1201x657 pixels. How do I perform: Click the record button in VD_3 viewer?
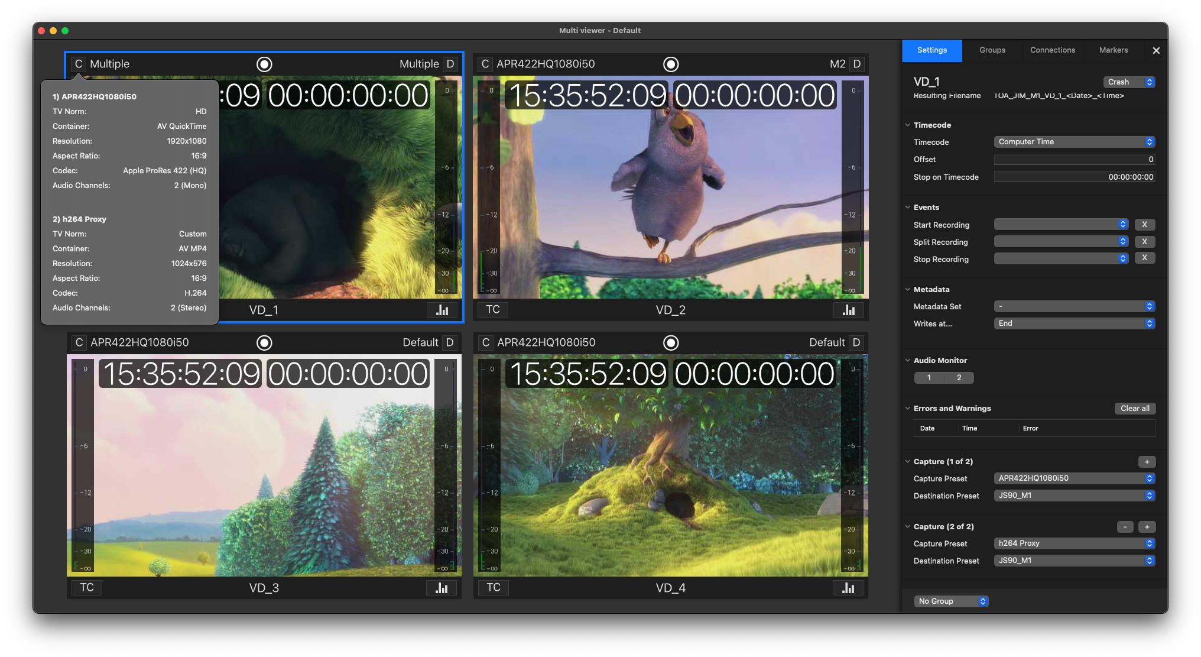coord(264,342)
